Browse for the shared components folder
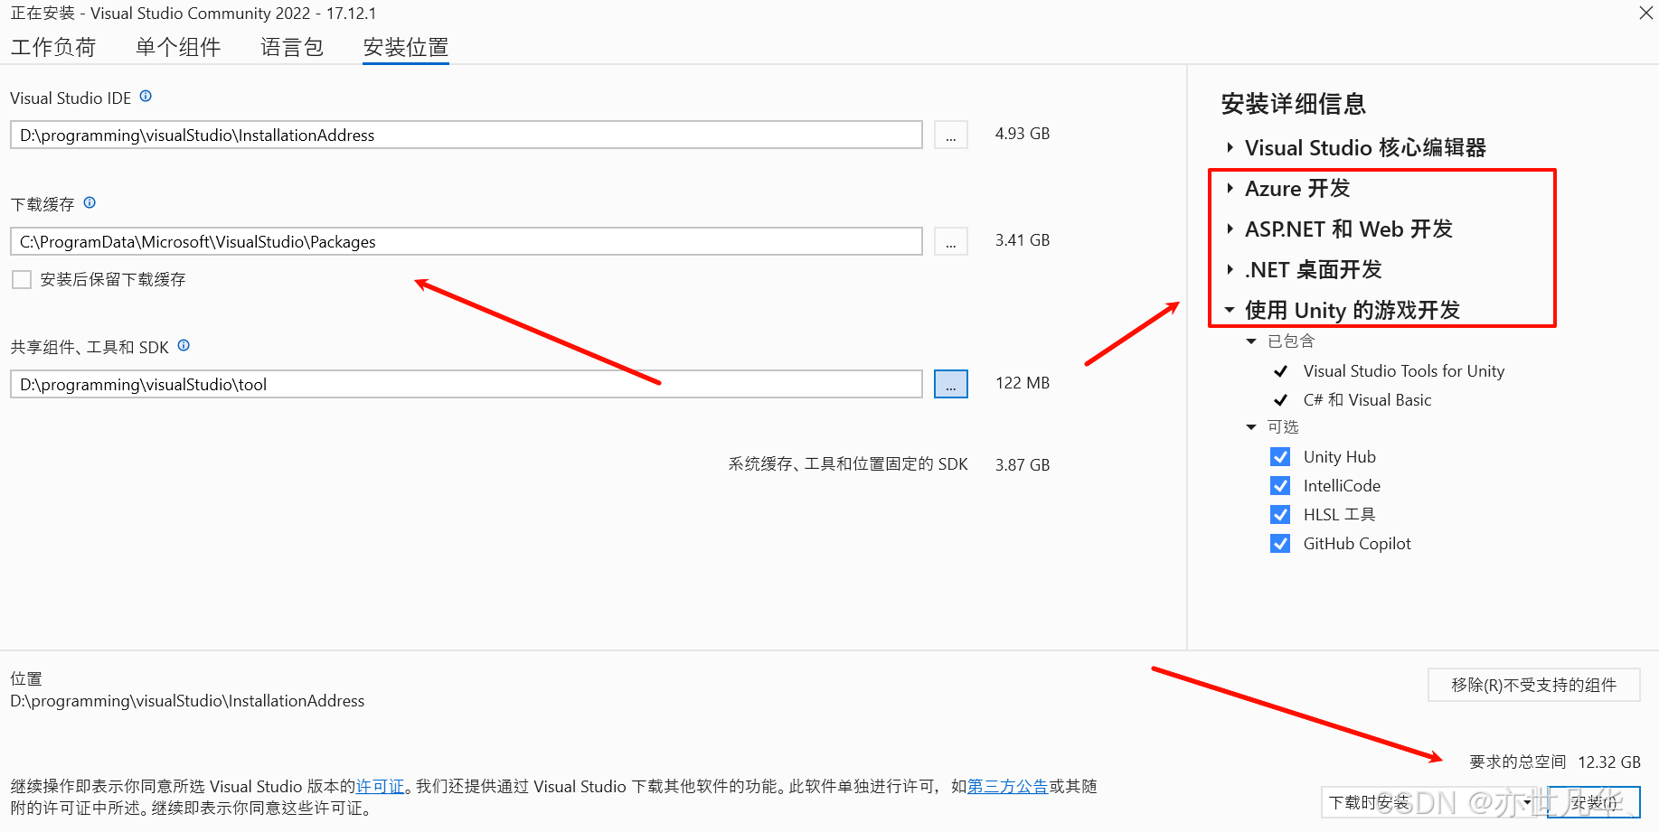The width and height of the screenshot is (1659, 832). pyautogui.click(x=950, y=385)
